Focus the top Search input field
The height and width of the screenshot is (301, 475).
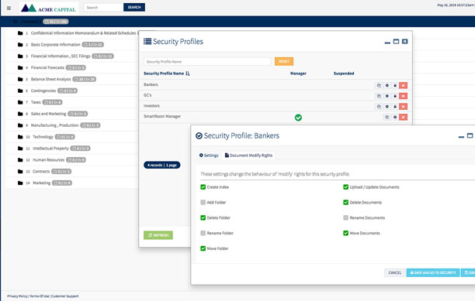click(103, 7)
